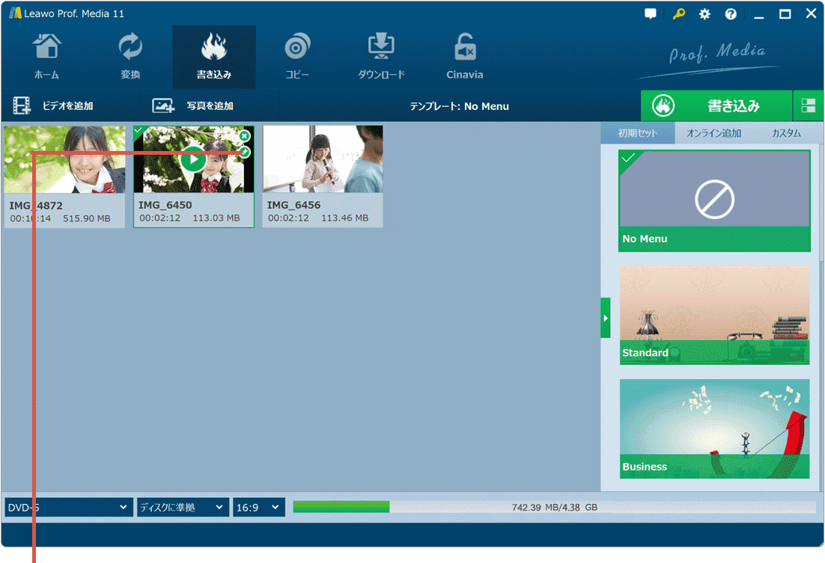Switch to the 変換 (Convert) module

click(x=130, y=57)
